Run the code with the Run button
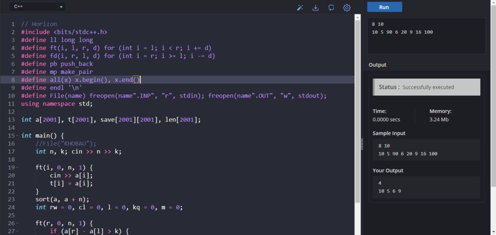The image size is (496, 235). 384,7
